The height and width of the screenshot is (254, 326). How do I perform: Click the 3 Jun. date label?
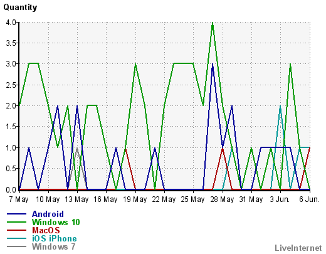[280, 199]
